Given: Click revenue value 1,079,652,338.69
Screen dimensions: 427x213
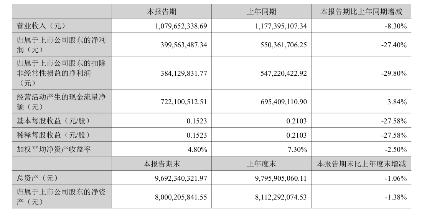Looking at the screenshot, I should point(181,26).
